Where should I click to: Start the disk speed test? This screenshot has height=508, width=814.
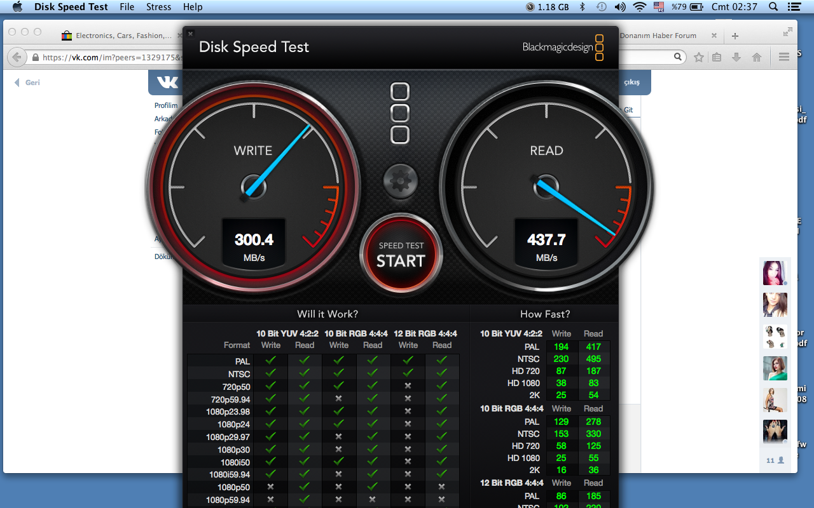tap(401, 254)
